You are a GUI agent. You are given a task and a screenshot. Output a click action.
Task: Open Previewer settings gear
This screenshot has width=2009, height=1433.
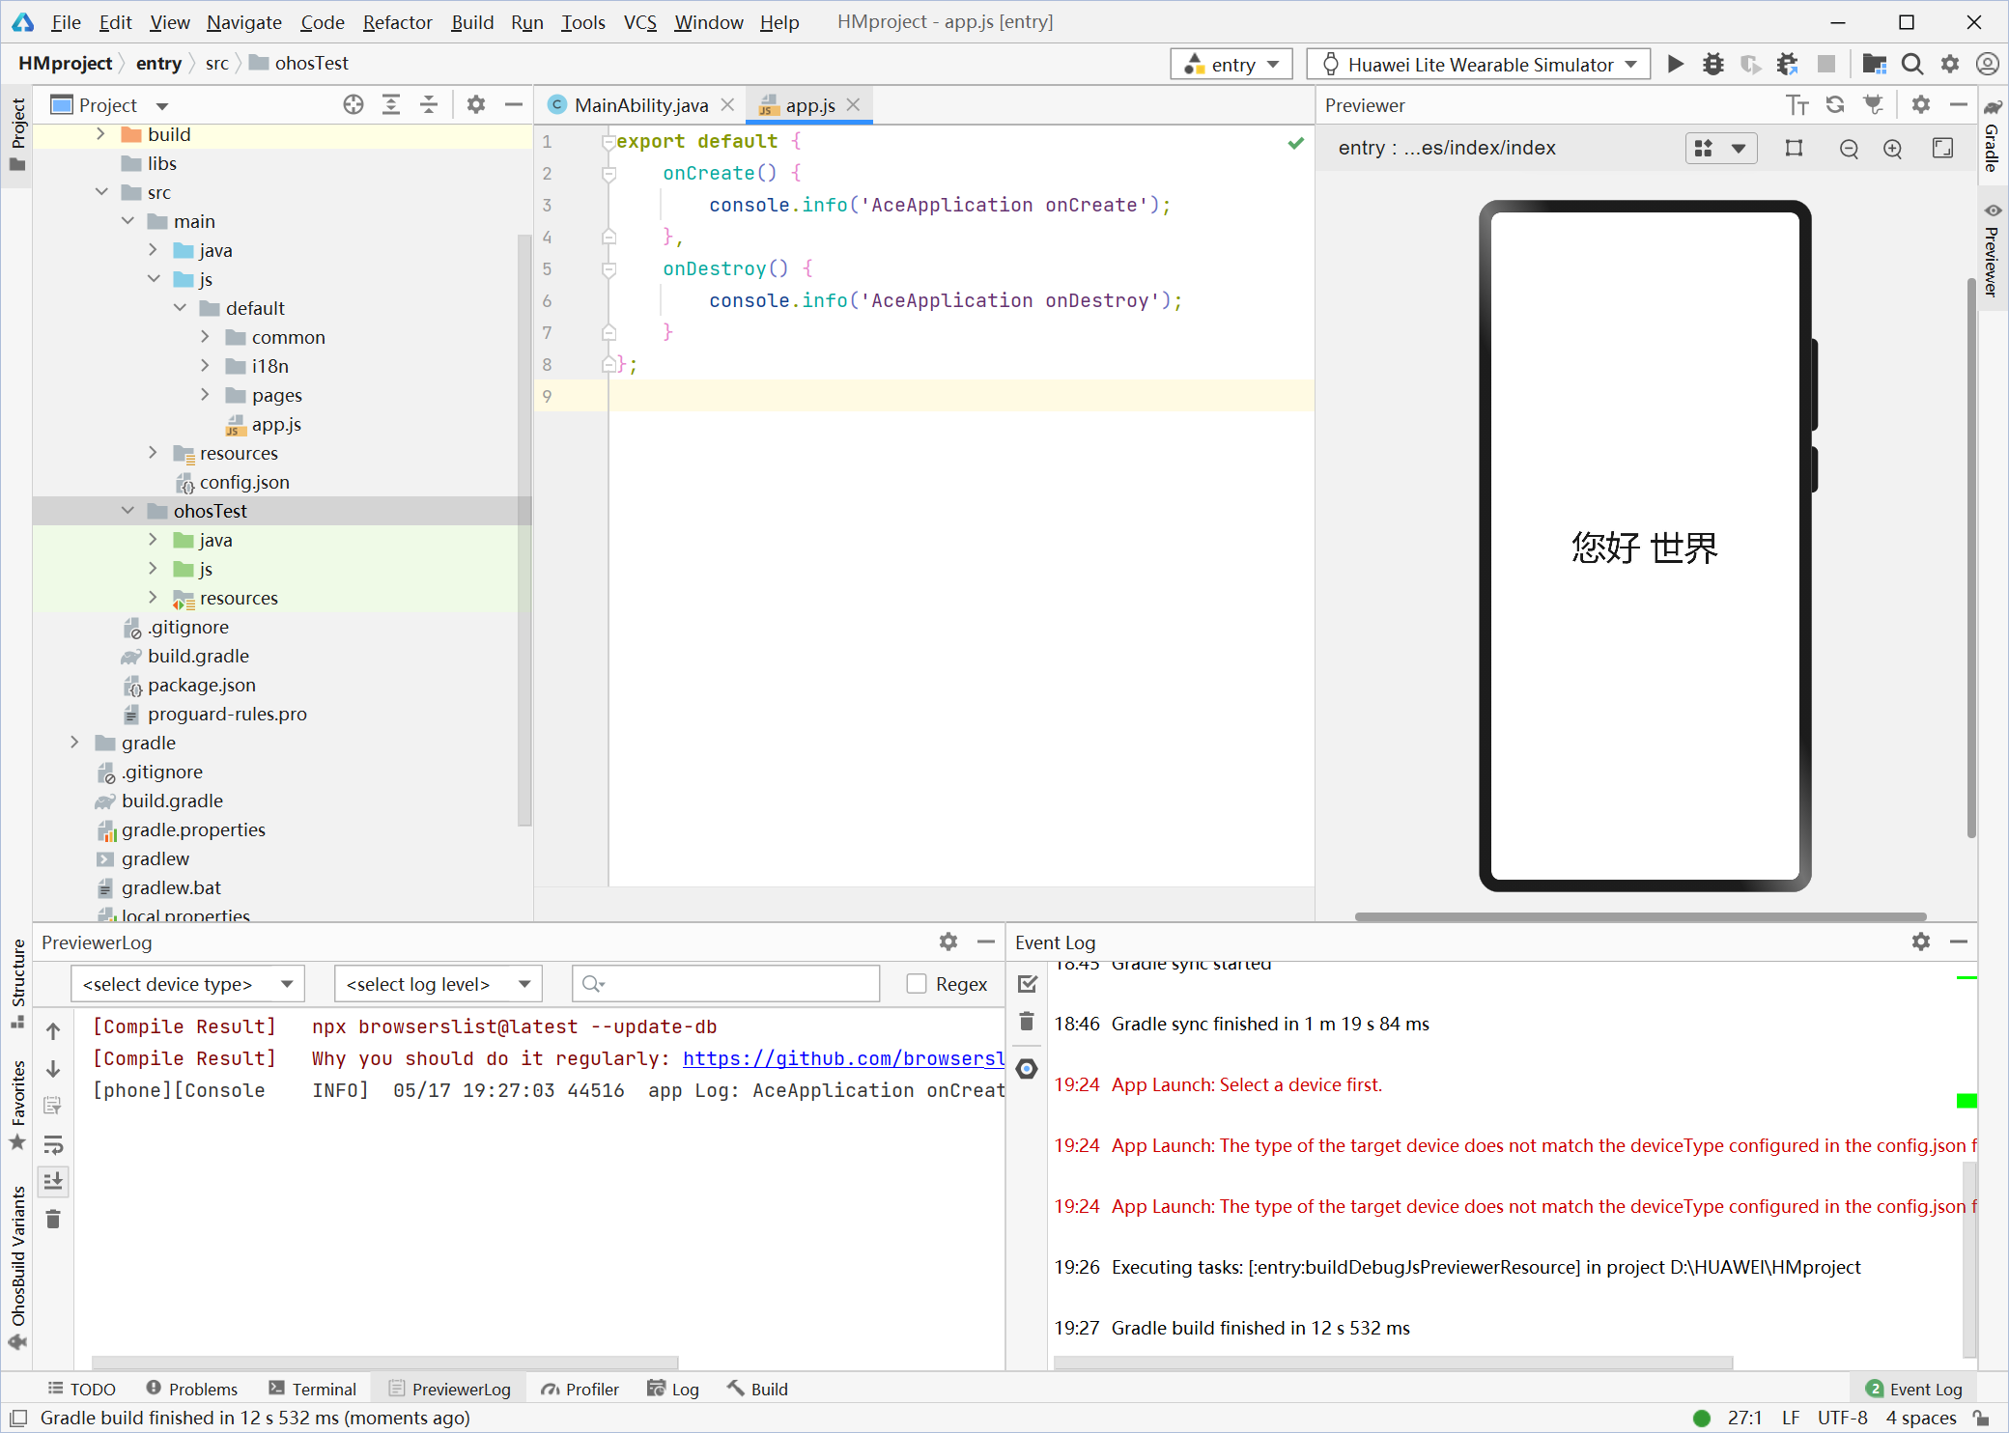pyautogui.click(x=1921, y=104)
